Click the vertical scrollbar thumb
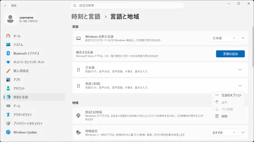 click(x=253, y=47)
